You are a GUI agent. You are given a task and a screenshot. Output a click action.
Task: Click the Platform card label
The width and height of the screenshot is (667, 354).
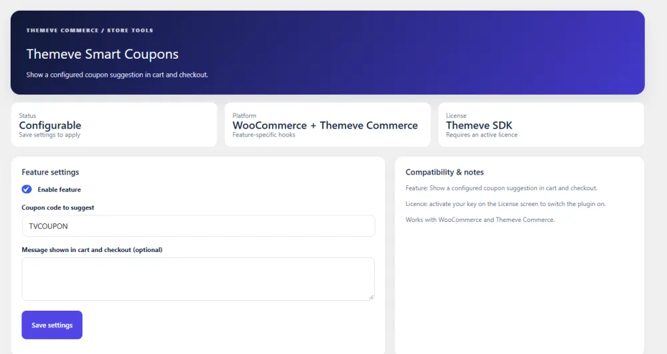click(244, 115)
